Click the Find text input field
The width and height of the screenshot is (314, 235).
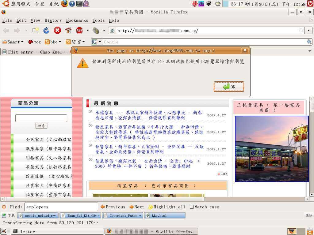point(61,207)
